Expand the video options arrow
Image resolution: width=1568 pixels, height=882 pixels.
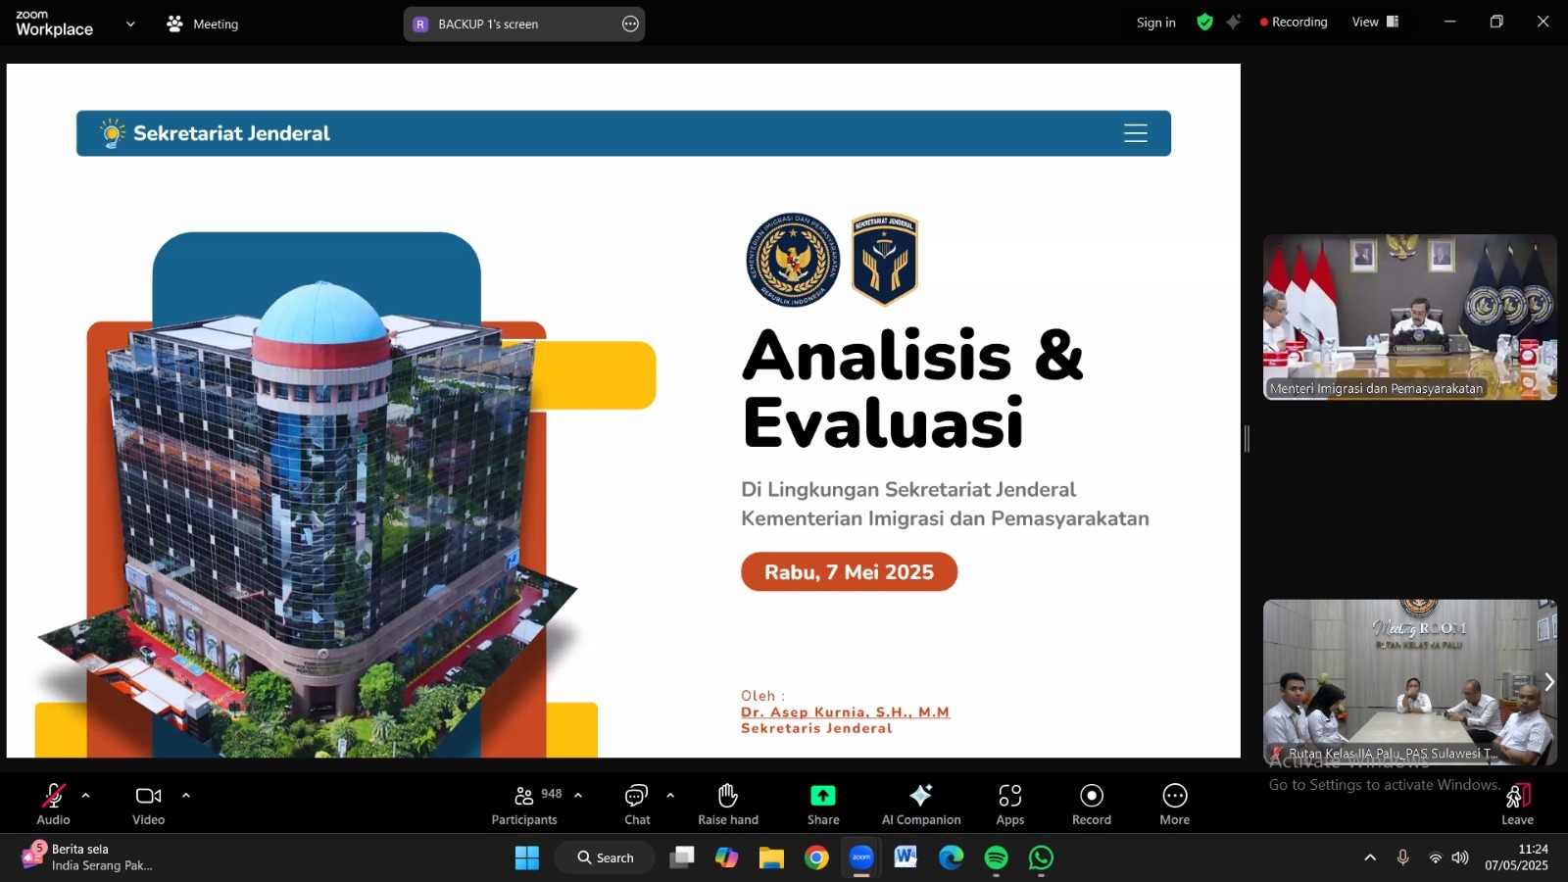(186, 796)
